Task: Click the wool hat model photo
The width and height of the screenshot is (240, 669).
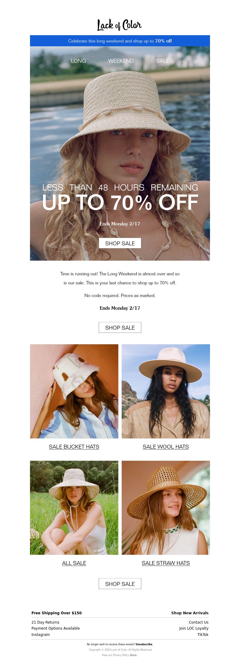Action: click(166, 391)
